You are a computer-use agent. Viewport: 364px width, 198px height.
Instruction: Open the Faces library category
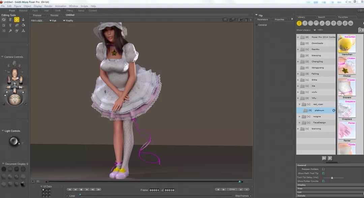311,23
